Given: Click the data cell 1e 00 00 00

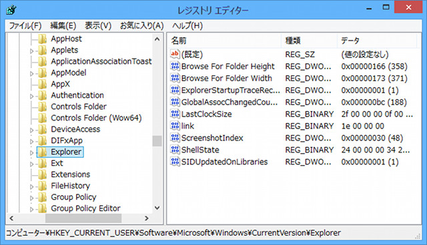Looking at the screenshot, I should [362, 126].
